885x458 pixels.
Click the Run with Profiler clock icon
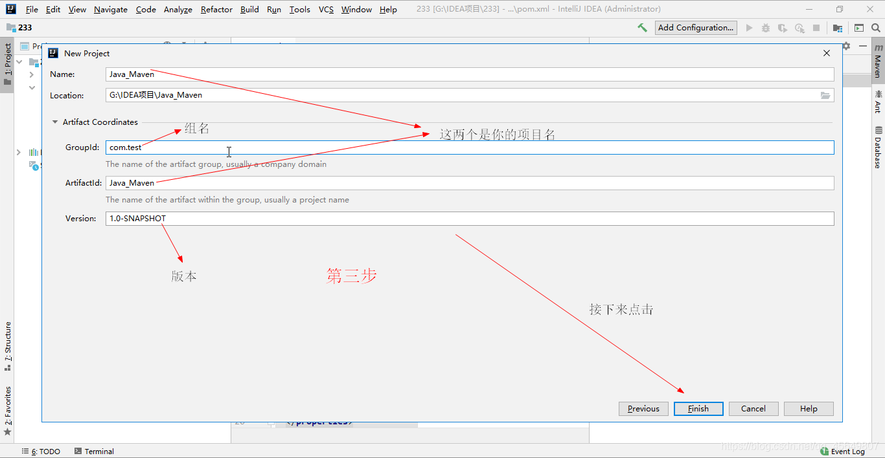coord(799,28)
